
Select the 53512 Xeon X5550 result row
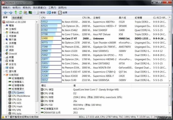coord(104,22)
